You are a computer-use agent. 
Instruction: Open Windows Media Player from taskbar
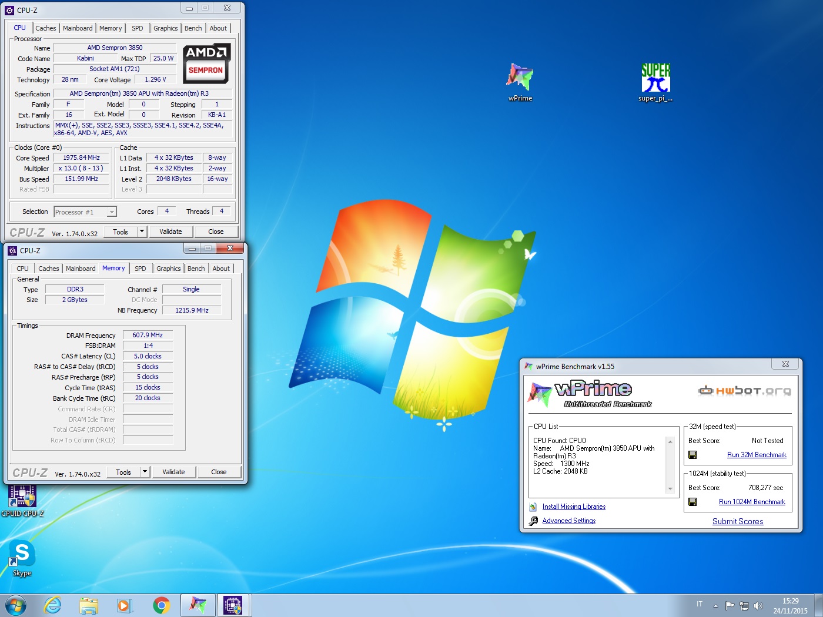coord(124,605)
